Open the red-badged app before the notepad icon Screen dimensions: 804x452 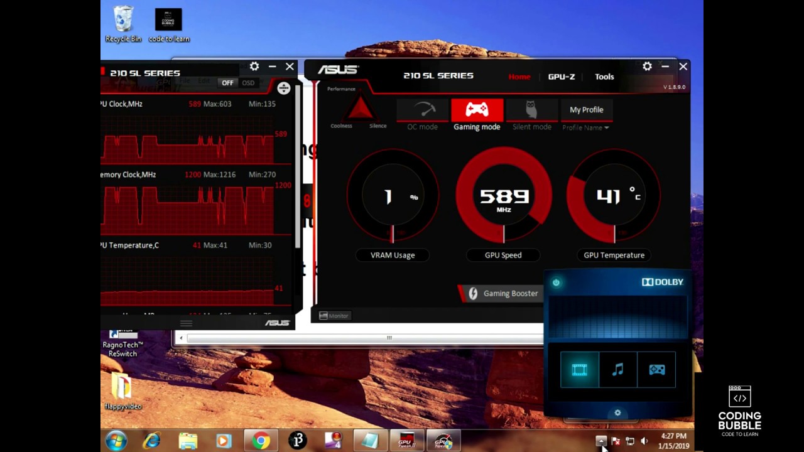334,441
